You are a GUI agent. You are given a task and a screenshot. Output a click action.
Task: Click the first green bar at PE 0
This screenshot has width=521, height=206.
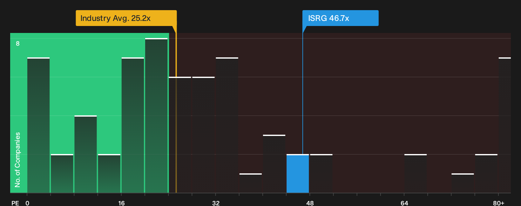(38, 125)
